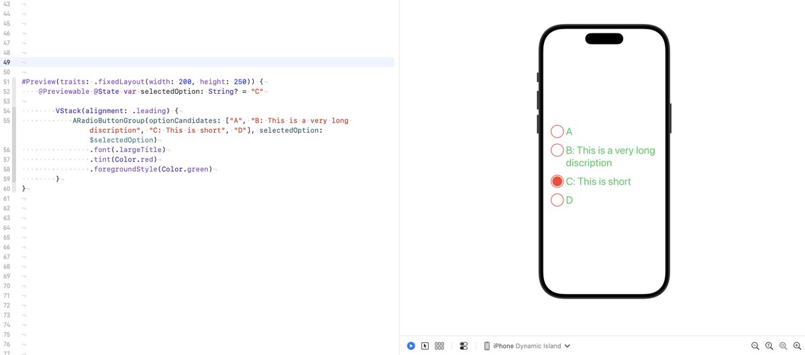Screen dimensions: 805x355
Task: Click the .font(.largeTitle) modifier line
Action: tap(127, 150)
